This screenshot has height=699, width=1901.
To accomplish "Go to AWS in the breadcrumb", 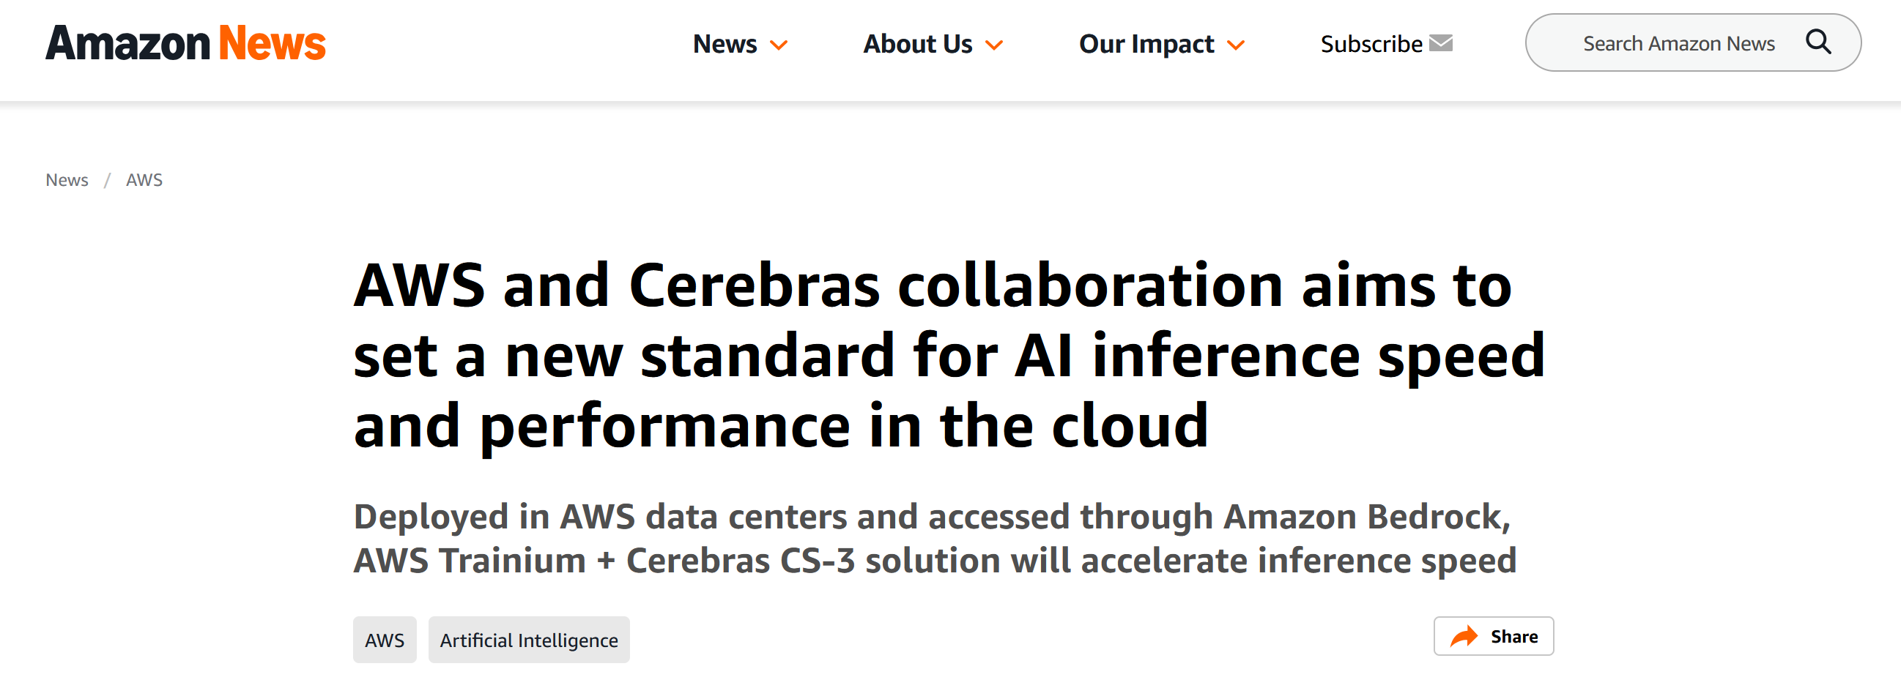I will (x=144, y=180).
